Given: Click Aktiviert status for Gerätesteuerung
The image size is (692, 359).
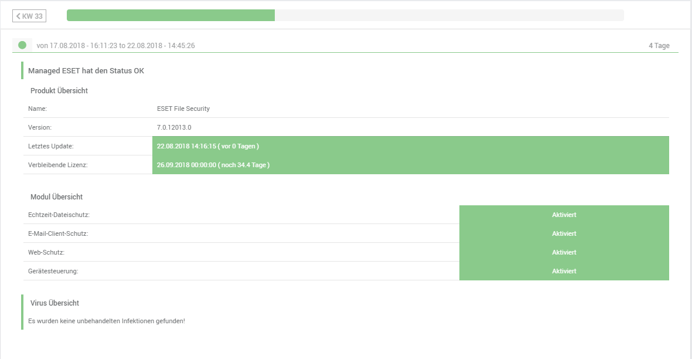Looking at the screenshot, I should click(564, 271).
